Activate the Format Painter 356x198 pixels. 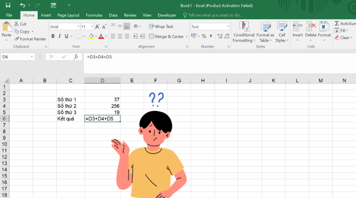(x=30, y=39)
